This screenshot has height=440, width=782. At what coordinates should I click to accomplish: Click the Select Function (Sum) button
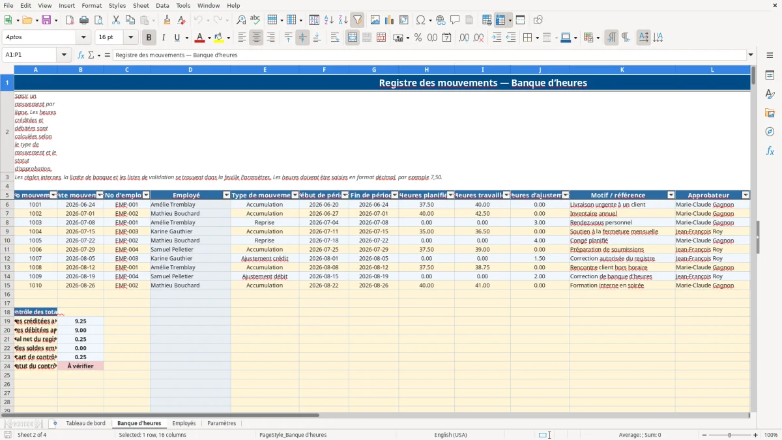[x=91, y=55]
